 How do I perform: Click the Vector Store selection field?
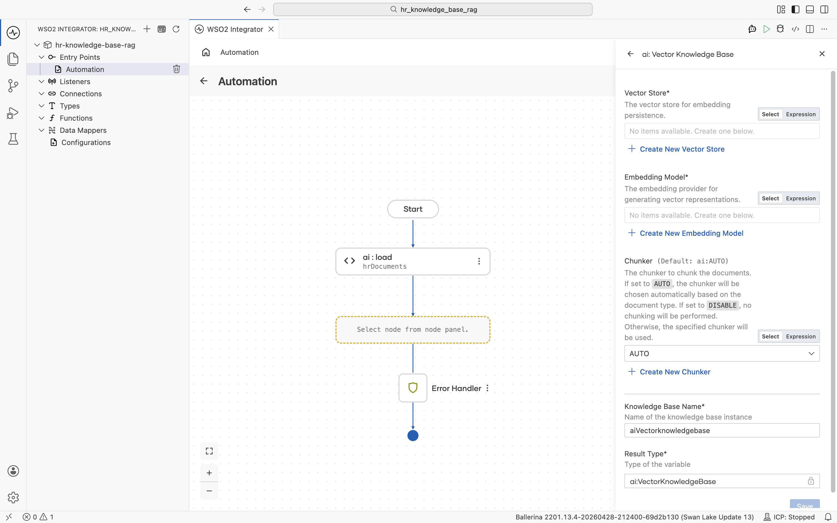(x=722, y=131)
